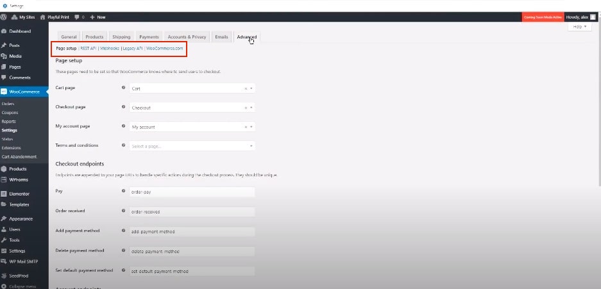The height and width of the screenshot is (289, 601).
Task: Click help tooltip icon beside Order received
Action: pos(123,211)
